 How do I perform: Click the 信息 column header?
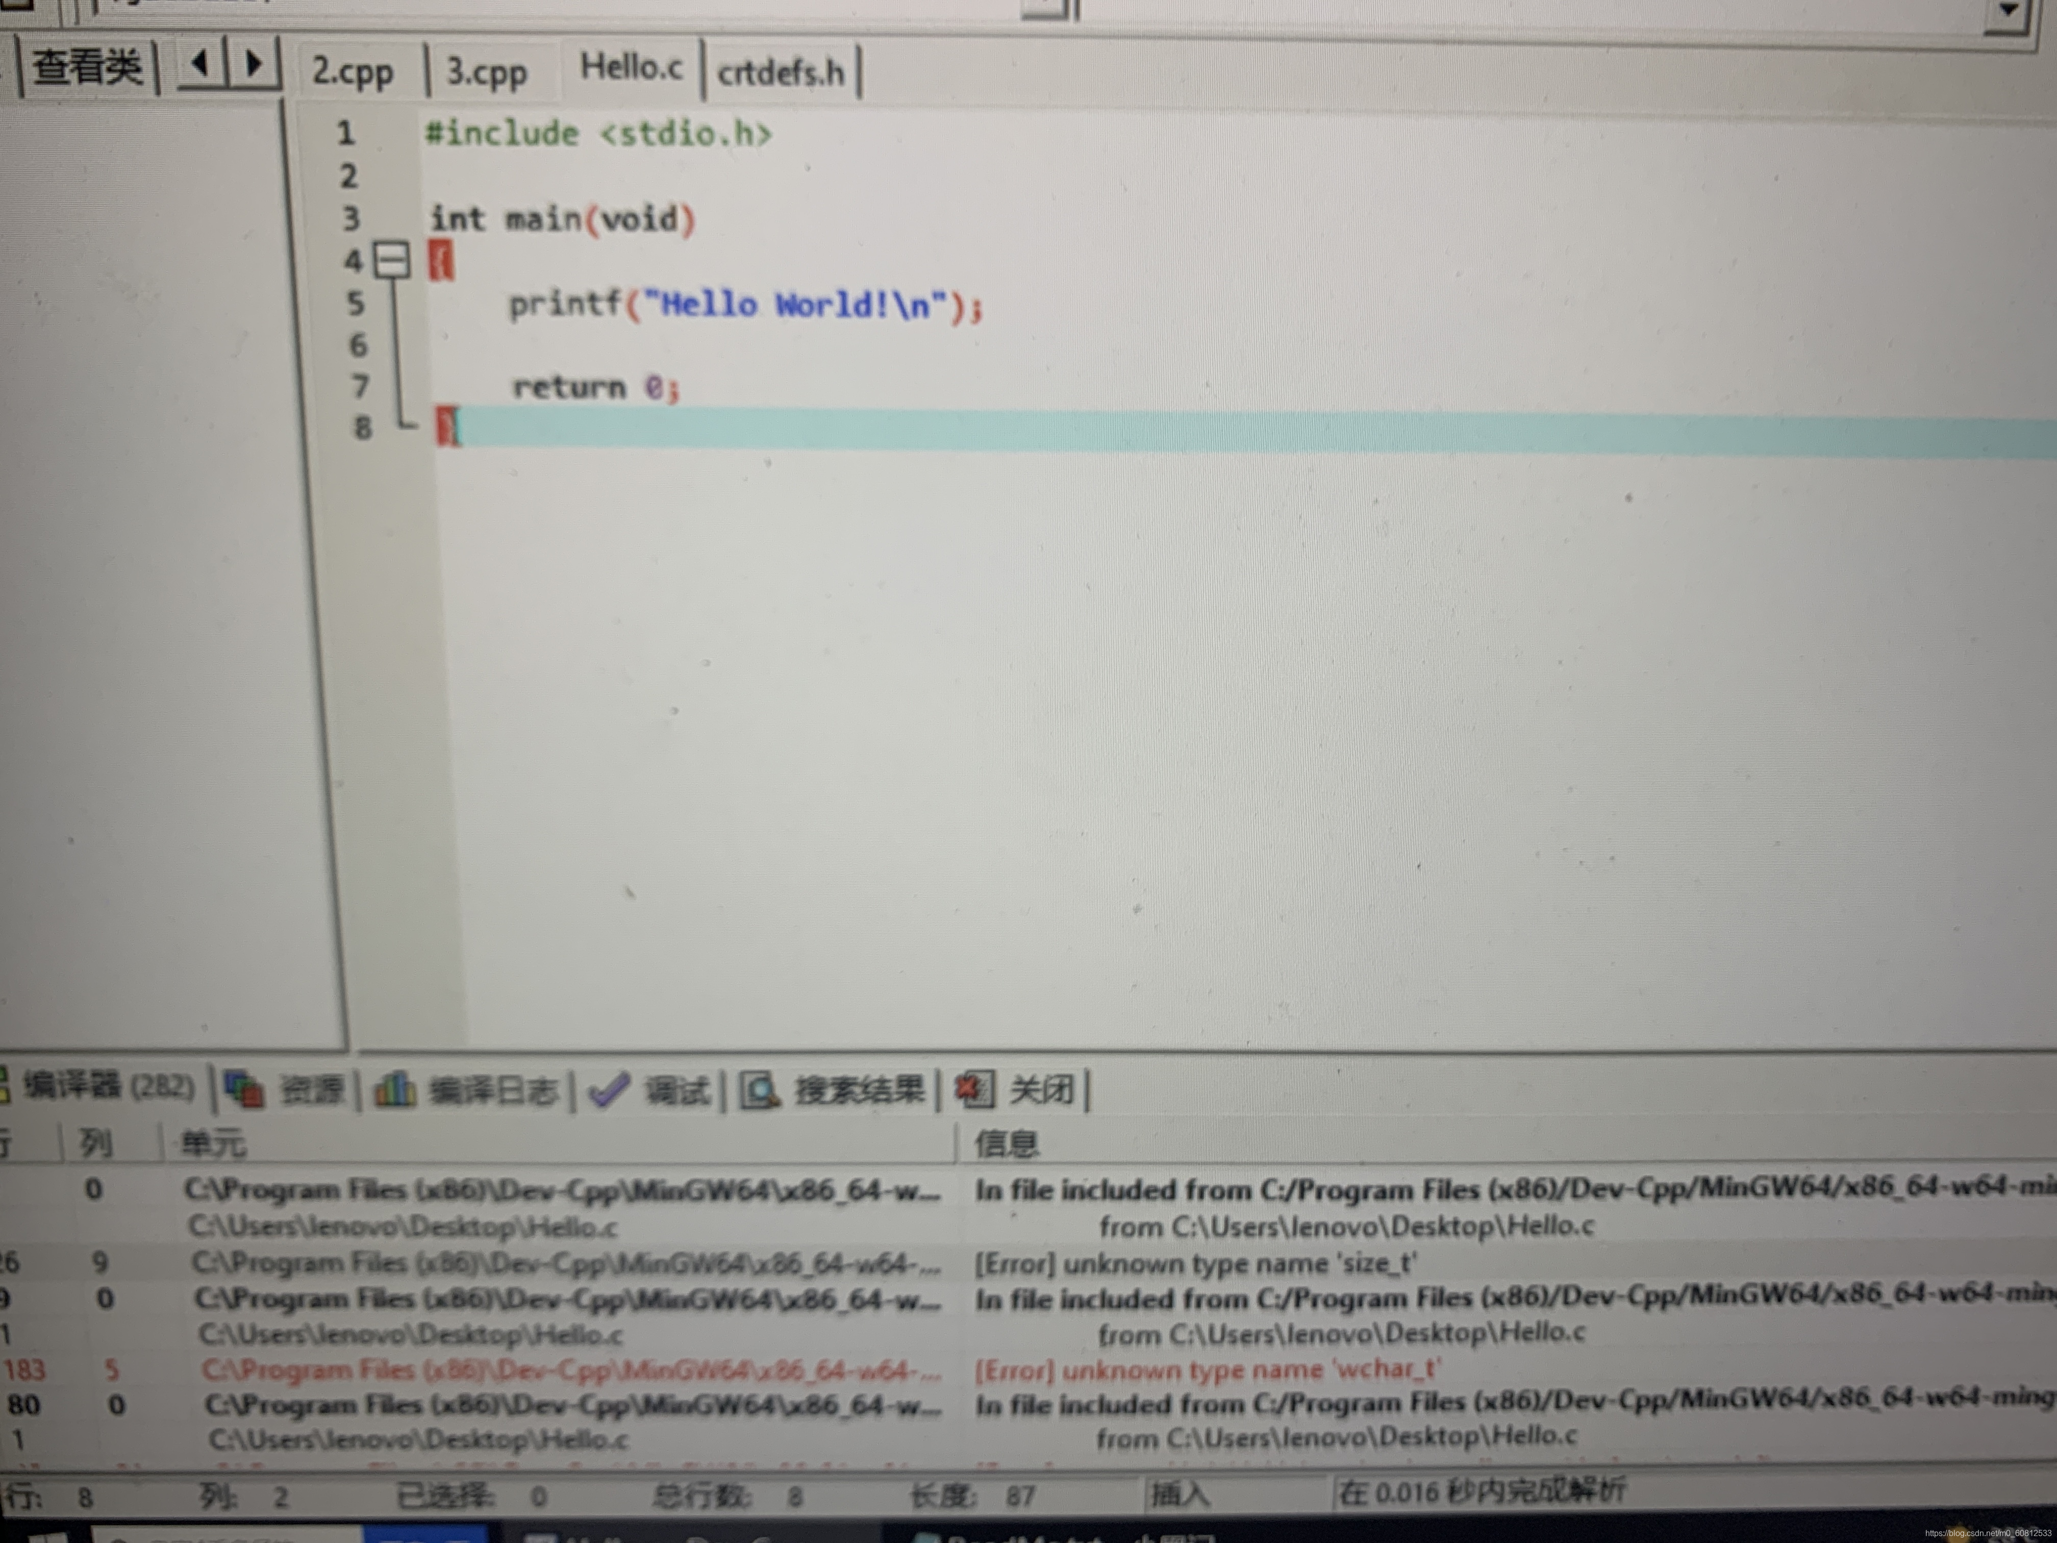point(1006,1143)
